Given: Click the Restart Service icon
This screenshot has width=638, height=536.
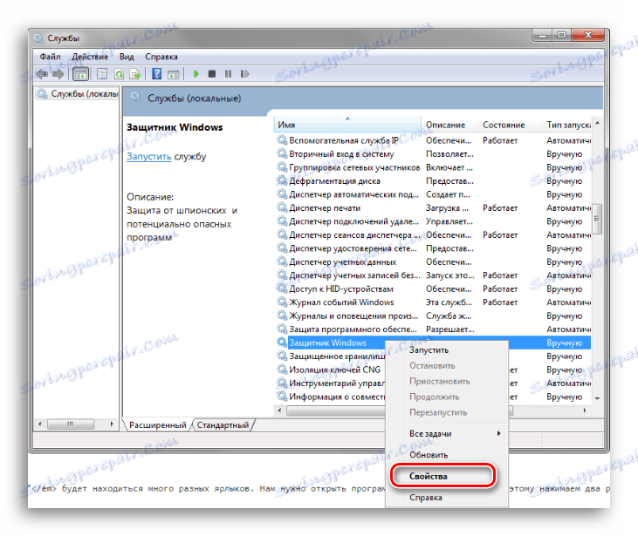Looking at the screenshot, I should pyautogui.click(x=244, y=74).
